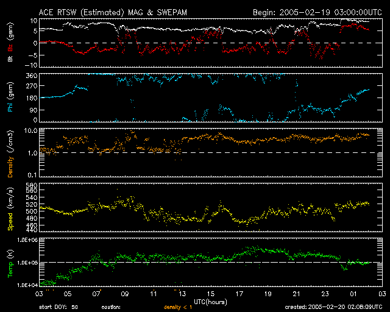390x312 pixels.
Task: Click the '-5' tick on the Bt Bz axis
Action: point(32,55)
